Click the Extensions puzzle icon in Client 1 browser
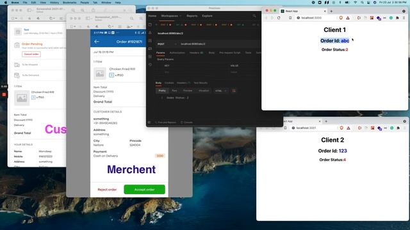This screenshot has width=410, height=230. pos(397,18)
